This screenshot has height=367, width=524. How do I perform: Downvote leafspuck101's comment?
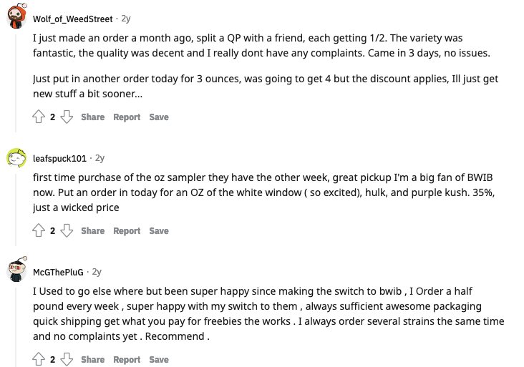point(67,230)
